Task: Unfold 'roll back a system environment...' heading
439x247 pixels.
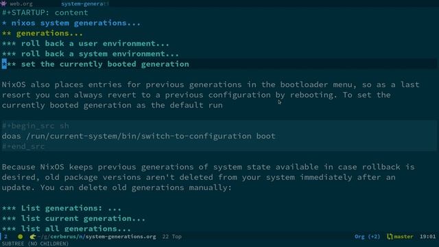Action: [90, 54]
